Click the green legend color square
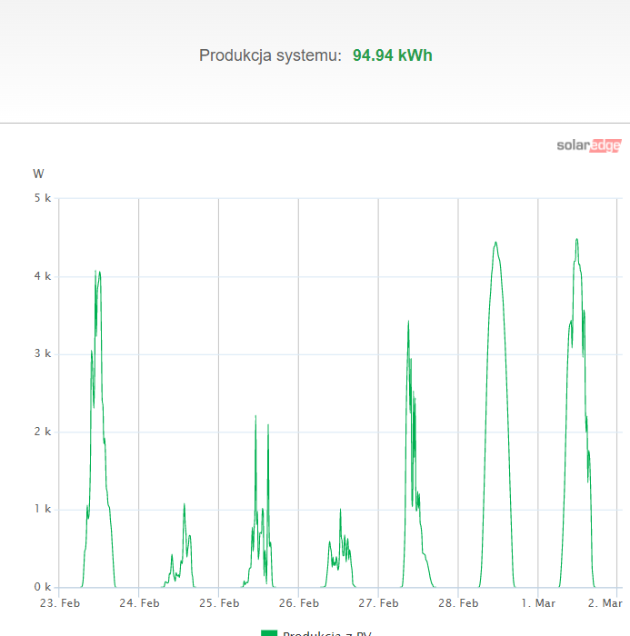The width and height of the screenshot is (630, 636). pyautogui.click(x=269, y=633)
